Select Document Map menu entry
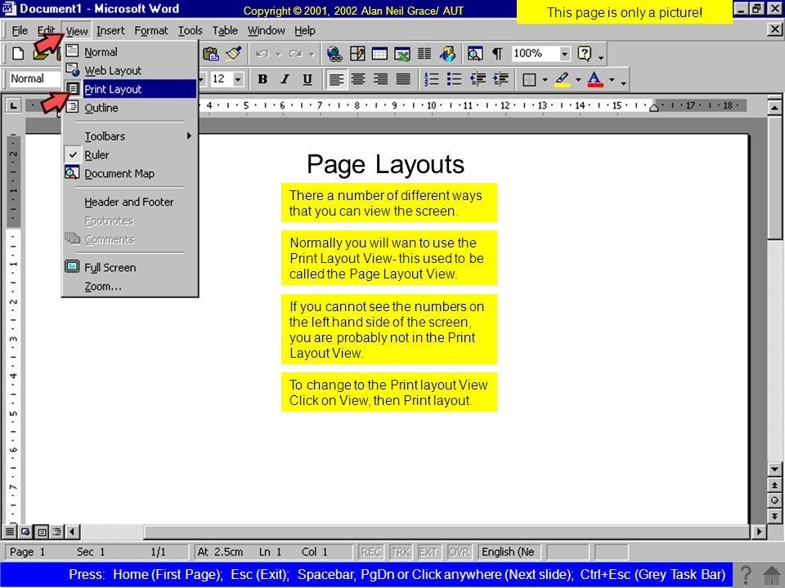 pos(130,173)
